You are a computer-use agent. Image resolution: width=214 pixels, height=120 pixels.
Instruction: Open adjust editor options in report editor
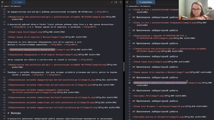pyautogui.click(x=116, y=2)
